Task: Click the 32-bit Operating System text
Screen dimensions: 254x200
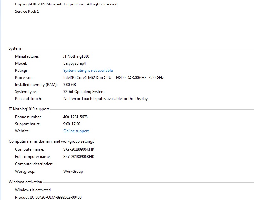Action: pyautogui.click(x=84, y=92)
